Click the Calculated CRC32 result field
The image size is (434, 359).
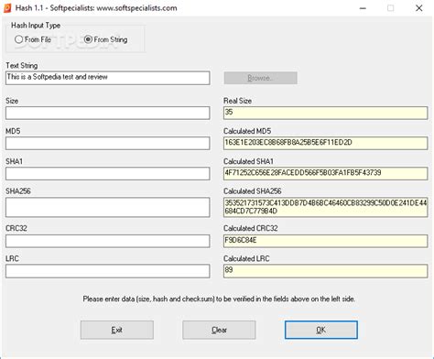point(325,241)
